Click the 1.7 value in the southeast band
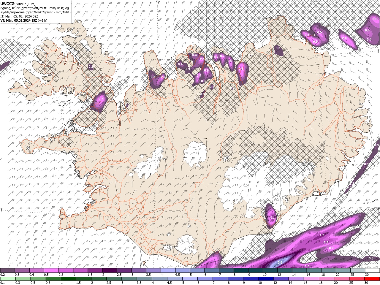This screenshot has width=380, height=285. (322, 235)
